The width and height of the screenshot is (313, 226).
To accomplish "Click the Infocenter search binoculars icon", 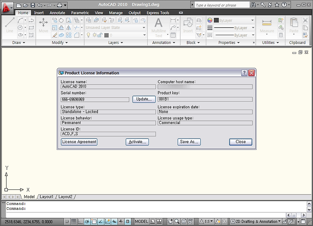I will (x=253, y=5).
